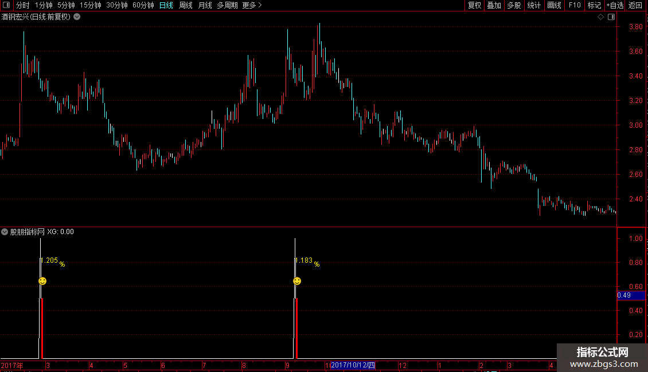Image resolution: width=648 pixels, height=372 pixels.
Task: Select the 30分钟 period tab
Action: pyautogui.click(x=117, y=5)
